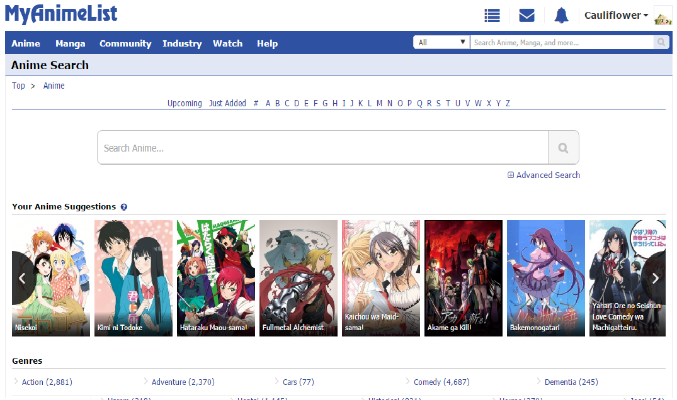The image size is (677, 400).
Task: Browse anime starting with M
Action: click(x=380, y=103)
